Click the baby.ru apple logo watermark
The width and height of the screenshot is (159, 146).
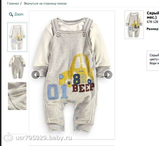(x=8, y=137)
